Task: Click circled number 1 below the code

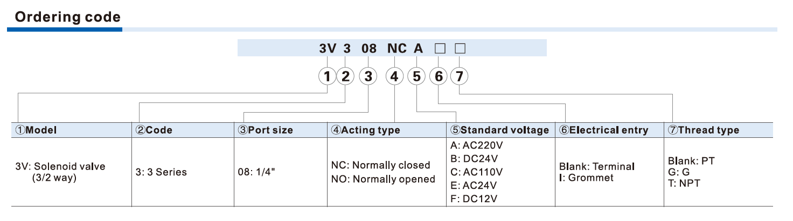Action: [326, 77]
